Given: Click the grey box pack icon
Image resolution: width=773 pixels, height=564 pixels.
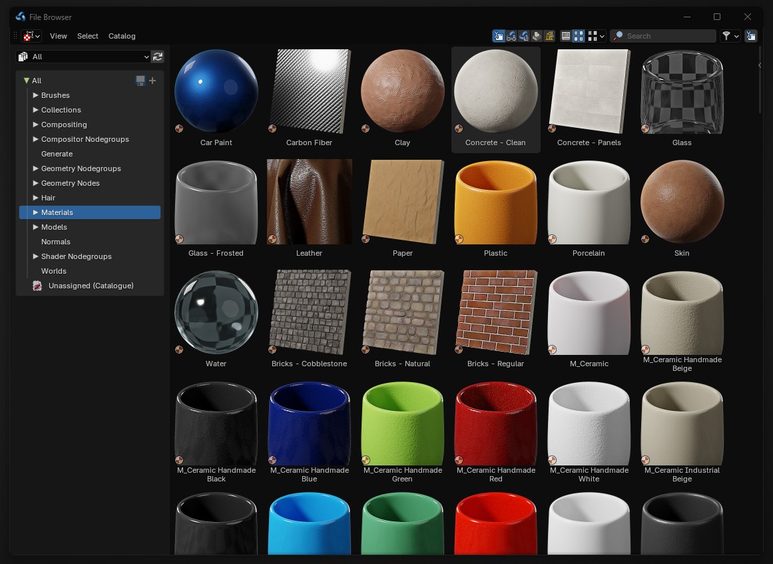Looking at the screenshot, I should [x=537, y=36].
